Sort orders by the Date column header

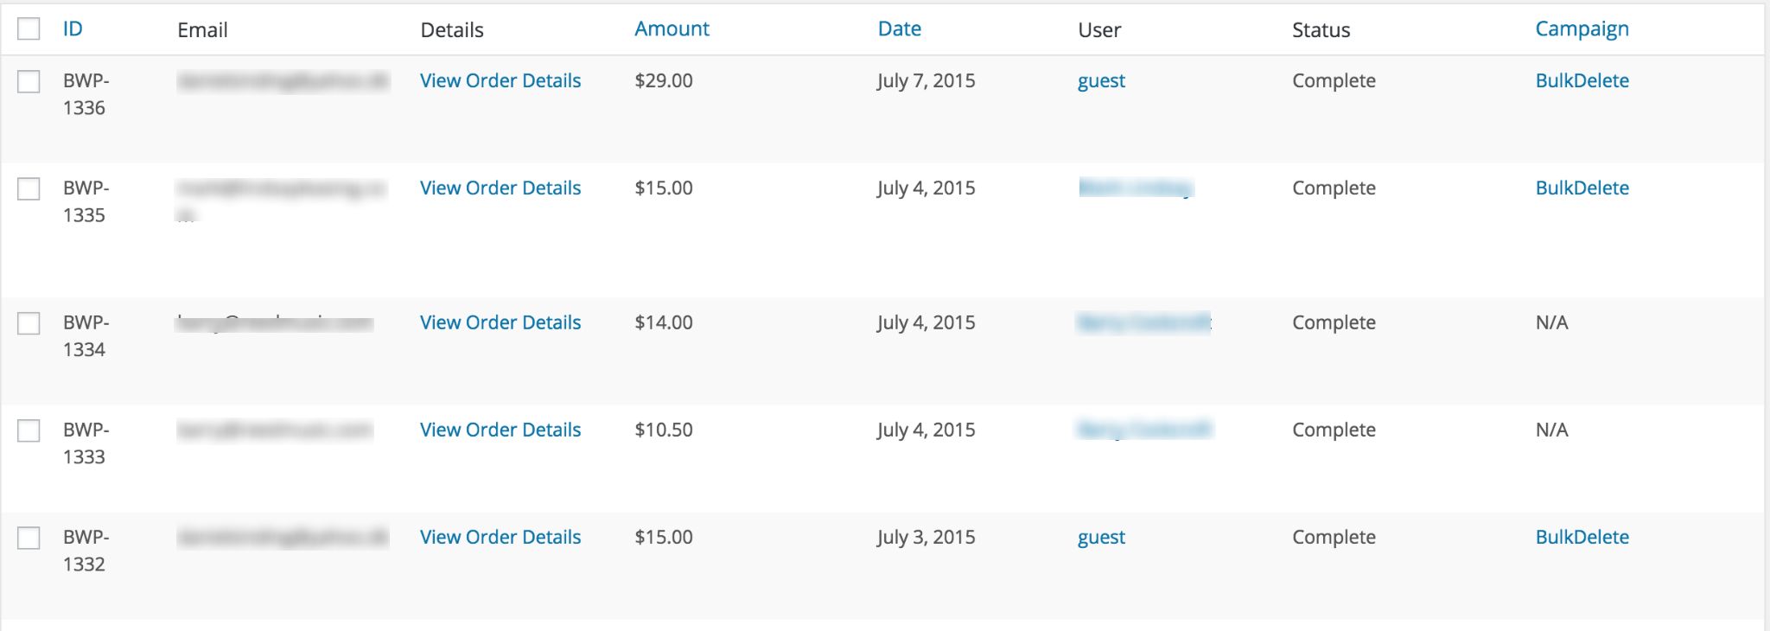tap(899, 29)
